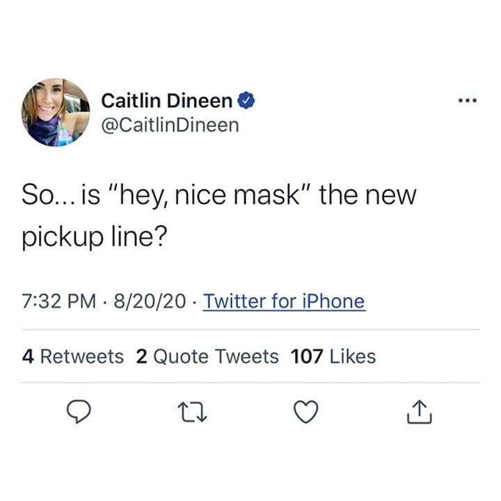This screenshot has width=501, height=501.
Task: Tap the retweet arrows icon
Action: pyautogui.click(x=192, y=412)
